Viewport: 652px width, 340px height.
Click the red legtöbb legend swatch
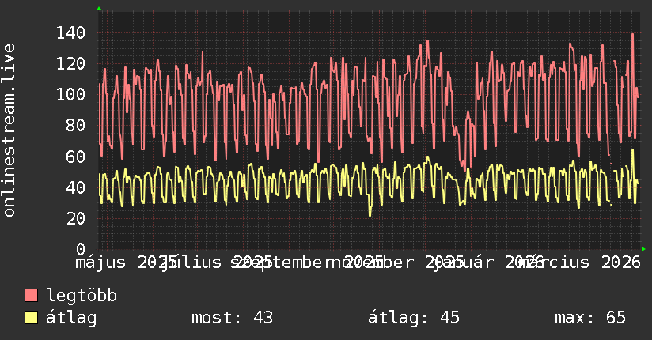click(x=31, y=296)
